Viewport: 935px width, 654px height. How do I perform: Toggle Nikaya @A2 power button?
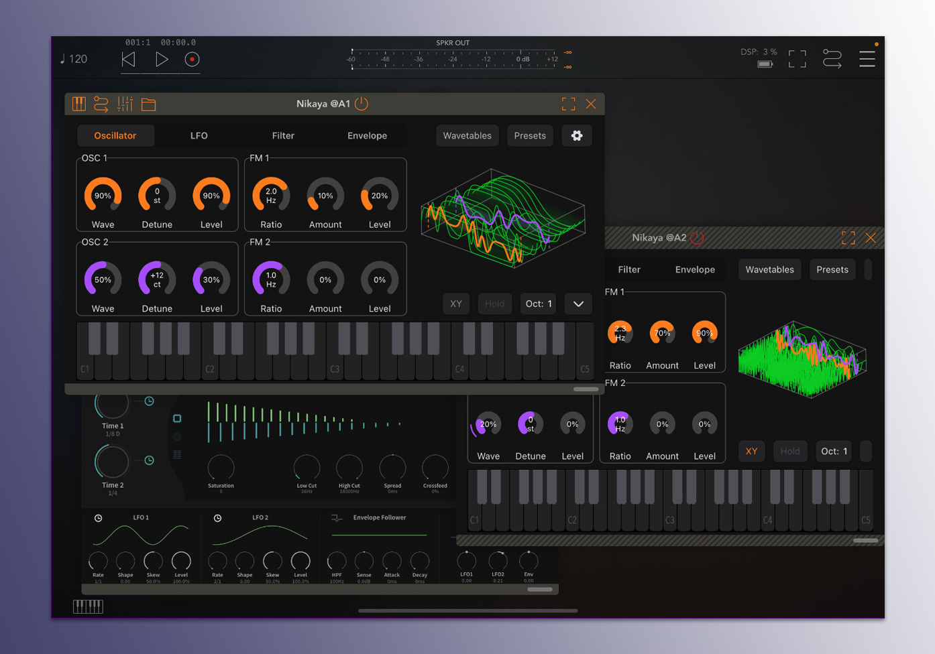pos(698,238)
